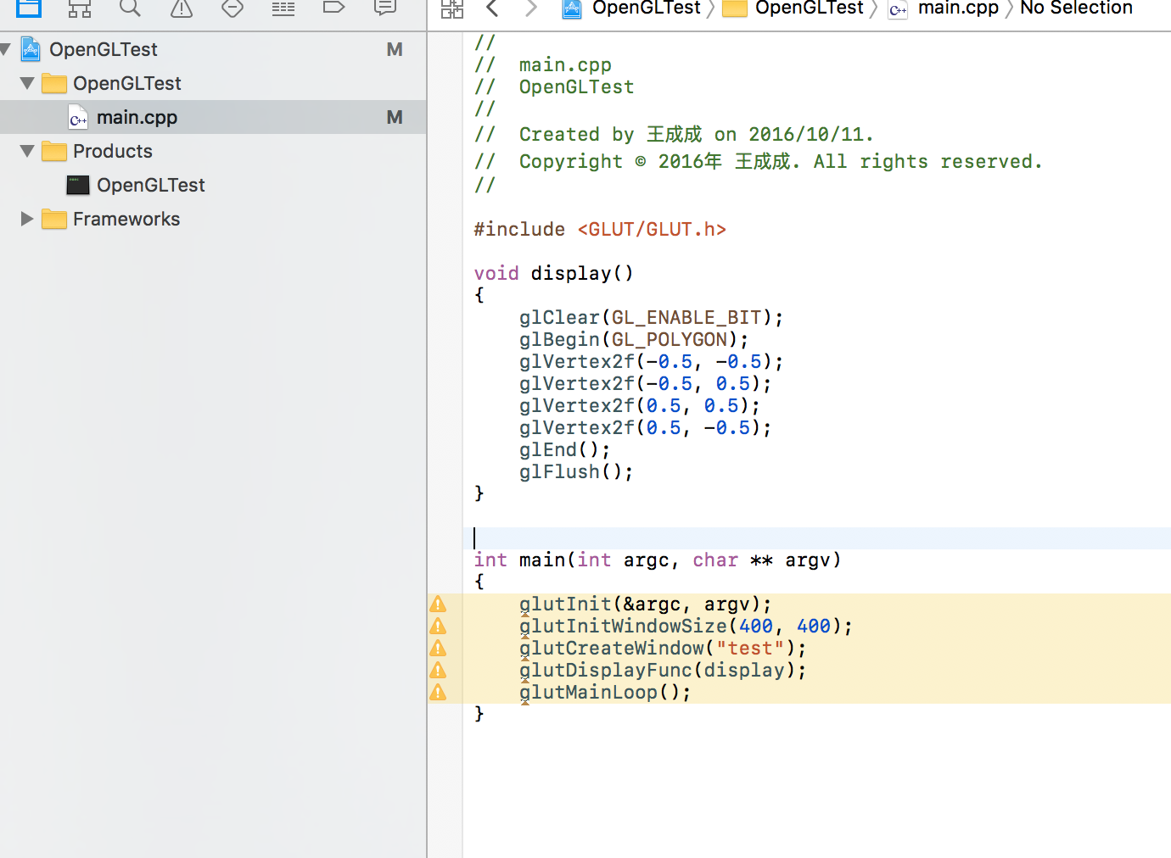
Task: Open the Issue navigator
Action: pyautogui.click(x=182, y=8)
